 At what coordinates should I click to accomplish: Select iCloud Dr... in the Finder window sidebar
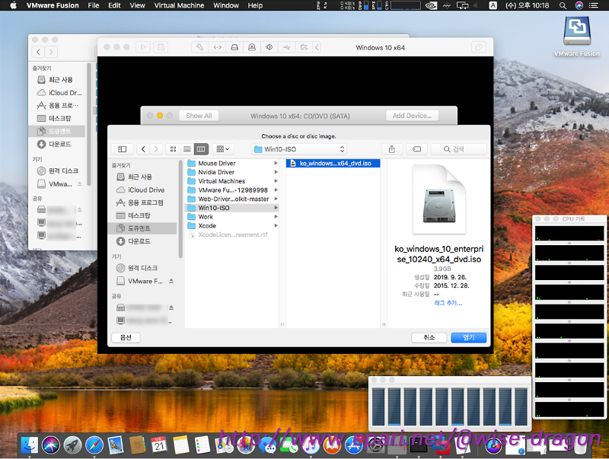point(57,93)
